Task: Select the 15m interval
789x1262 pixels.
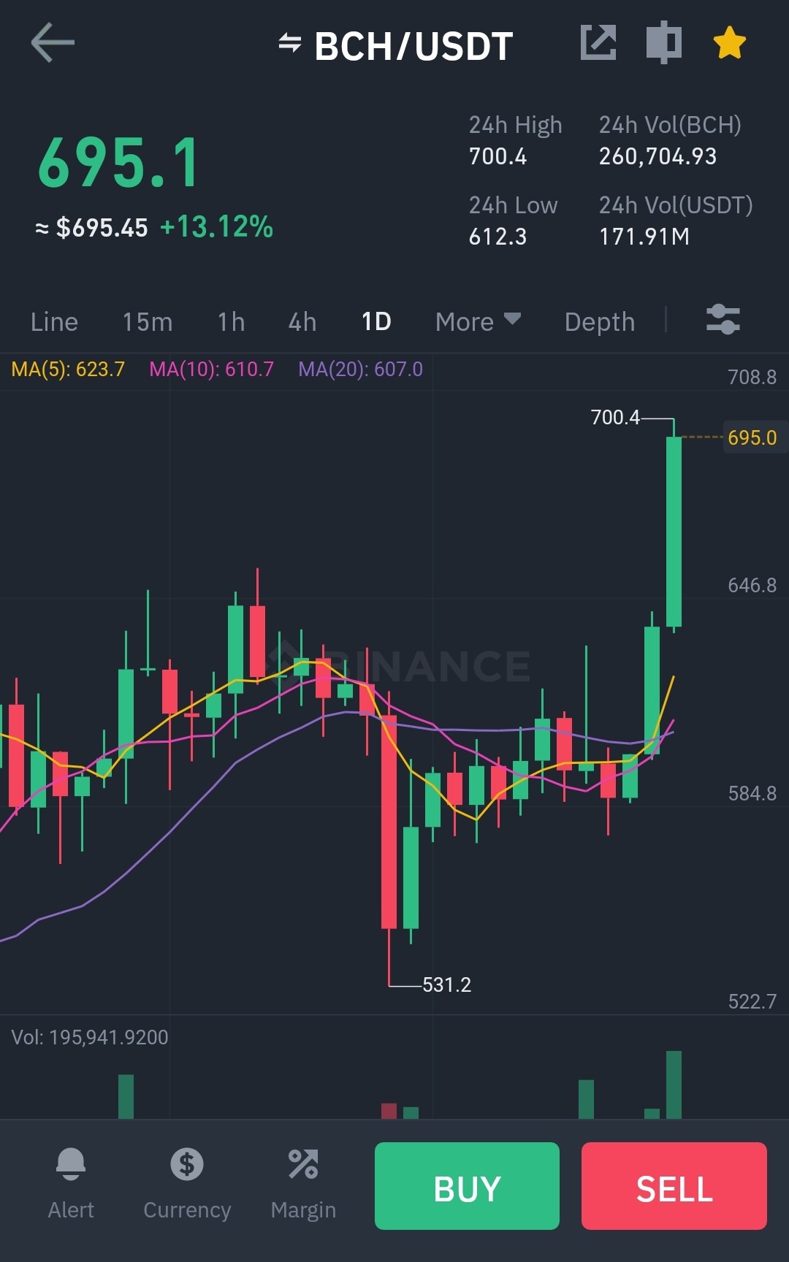Action: coord(148,321)
